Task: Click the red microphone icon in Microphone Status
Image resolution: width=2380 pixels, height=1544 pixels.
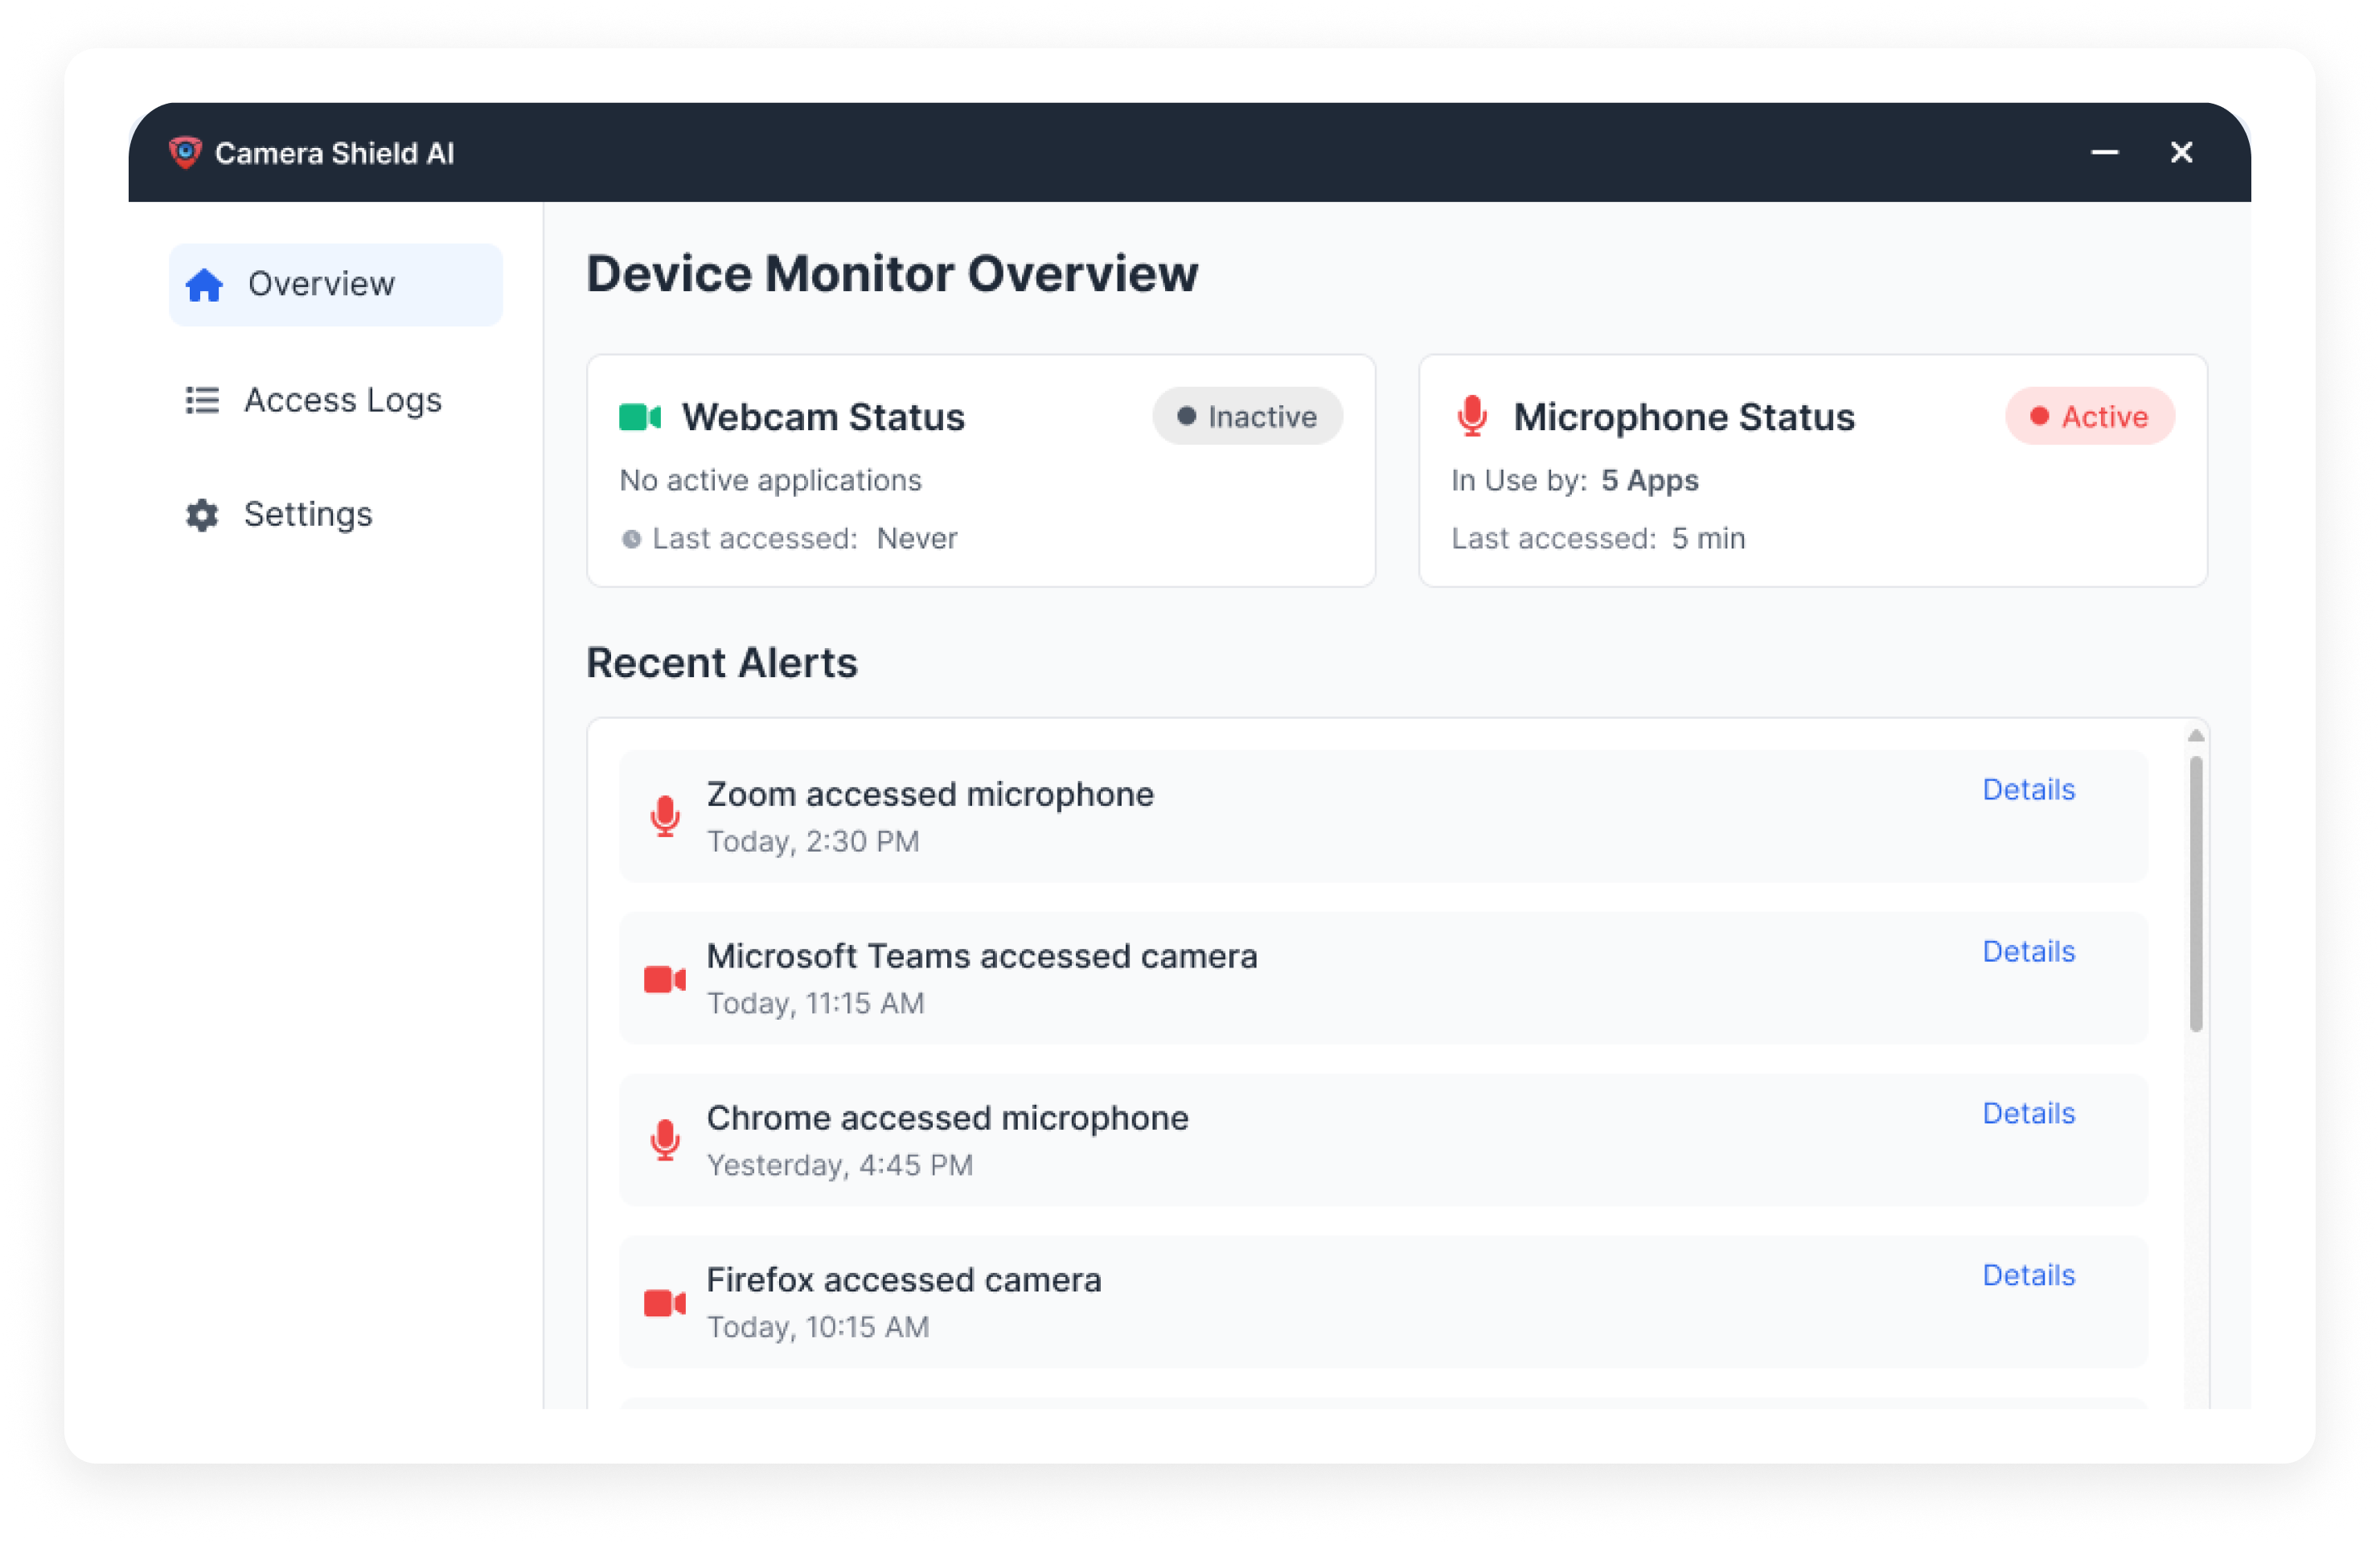Action: [x=1471, y=417]
